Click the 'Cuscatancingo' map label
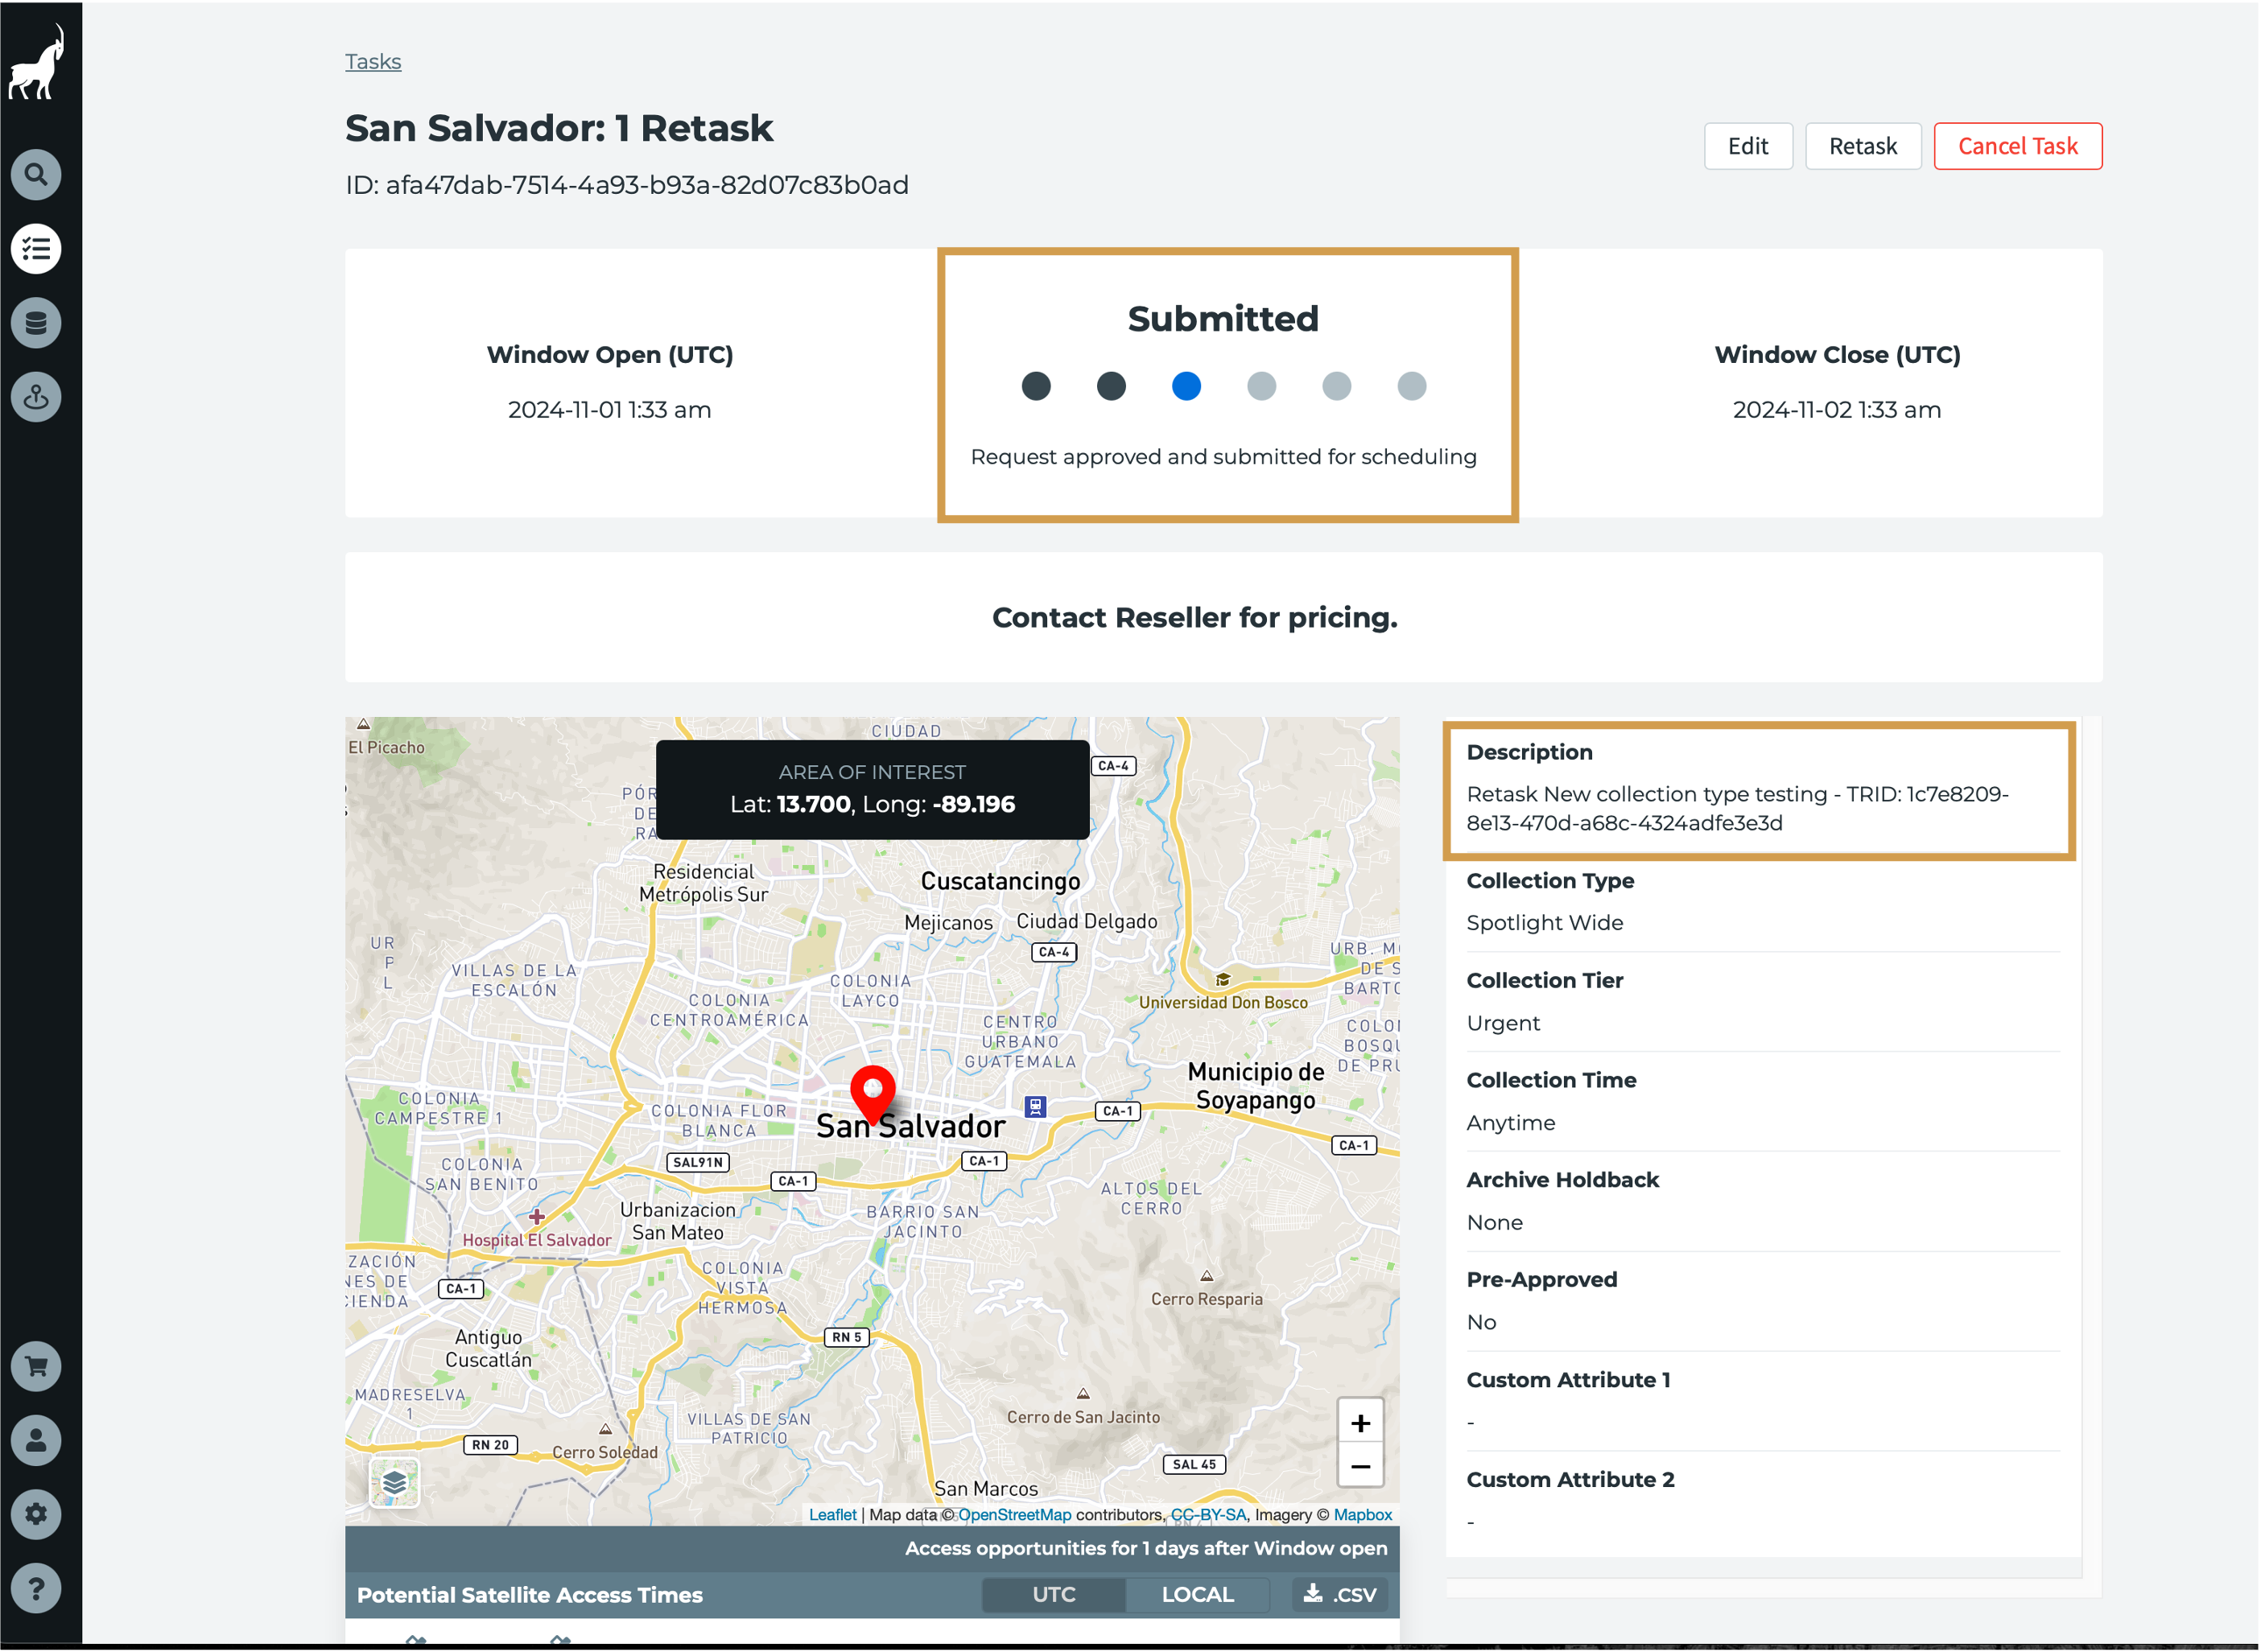The width and height of the screenshot is (2261, 1652). (x=1000, y=881)
